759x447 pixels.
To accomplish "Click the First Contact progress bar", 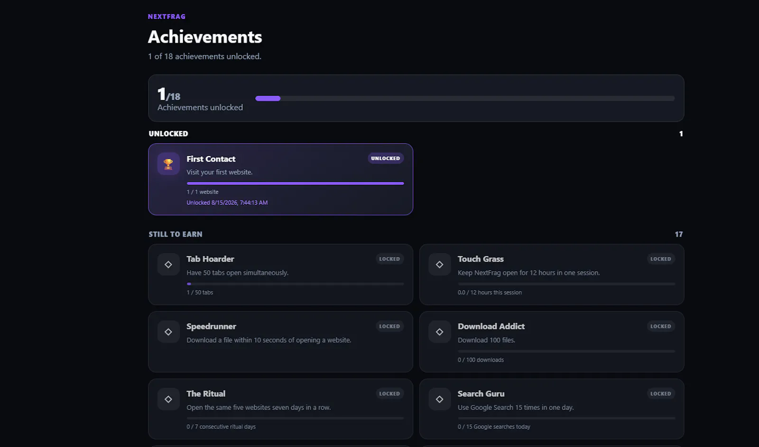I will click(x=295, y=183).
